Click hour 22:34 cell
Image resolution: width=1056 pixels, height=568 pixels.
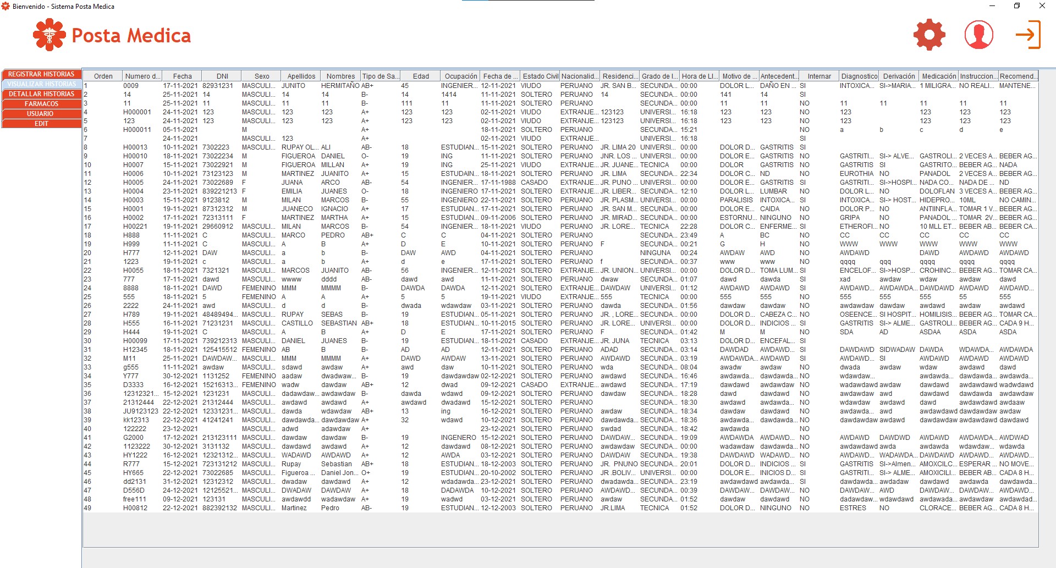[x=699, y=174]
